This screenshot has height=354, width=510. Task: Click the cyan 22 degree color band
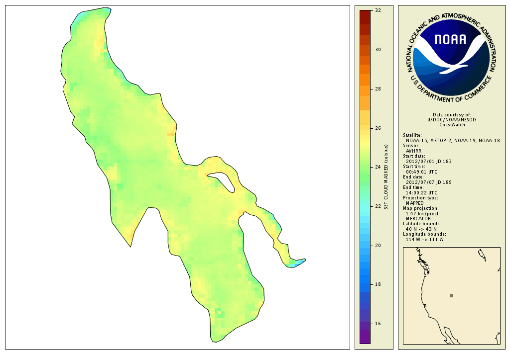pyautogui.click(x=365, y=206)
